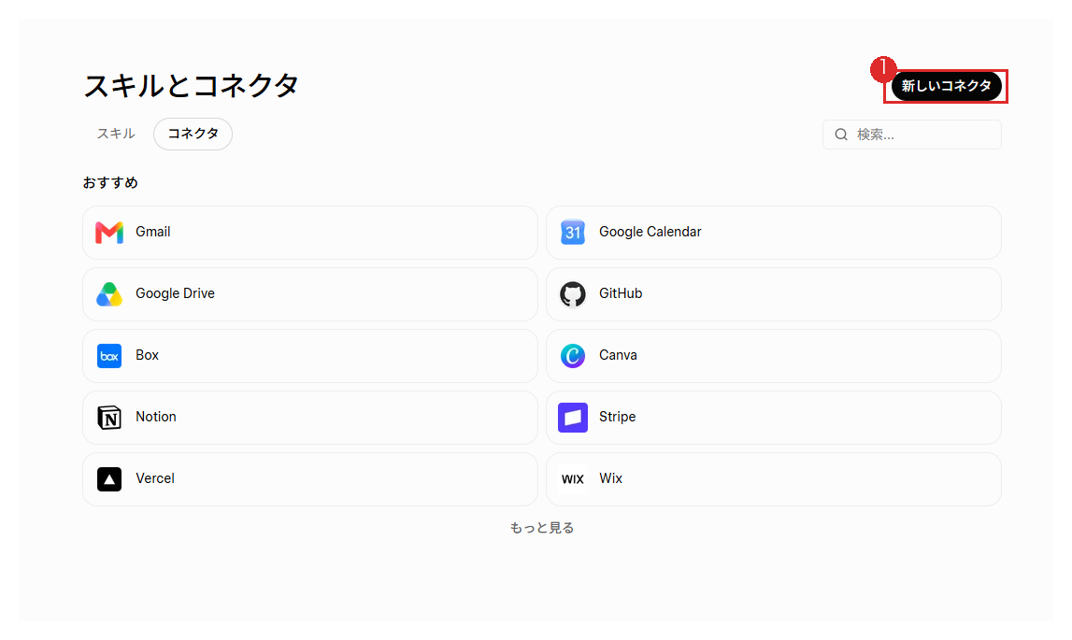The height and width of the screenshot is (640, 1072).
Task: Open the Canva connector name
Action: [x=618, y=355]
